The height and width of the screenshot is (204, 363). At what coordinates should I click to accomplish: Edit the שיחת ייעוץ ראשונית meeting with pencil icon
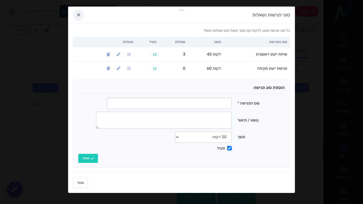click(119, 54)
